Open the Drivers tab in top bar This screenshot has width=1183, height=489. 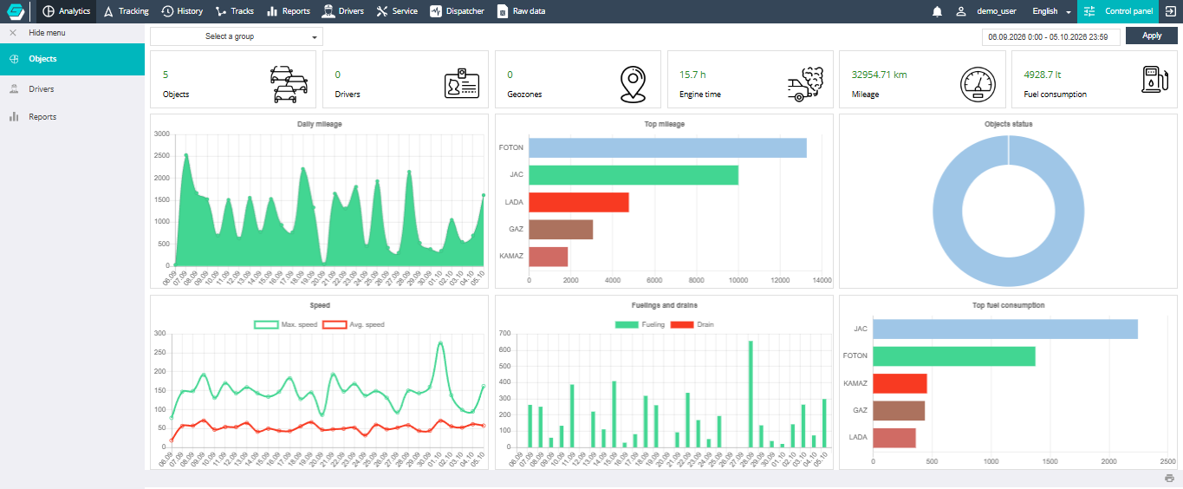point(342,11)
